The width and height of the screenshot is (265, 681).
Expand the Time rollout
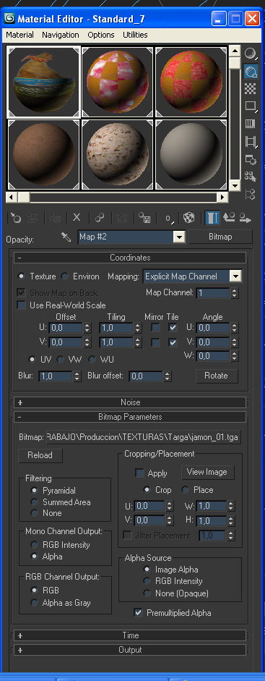click(130, 635)
